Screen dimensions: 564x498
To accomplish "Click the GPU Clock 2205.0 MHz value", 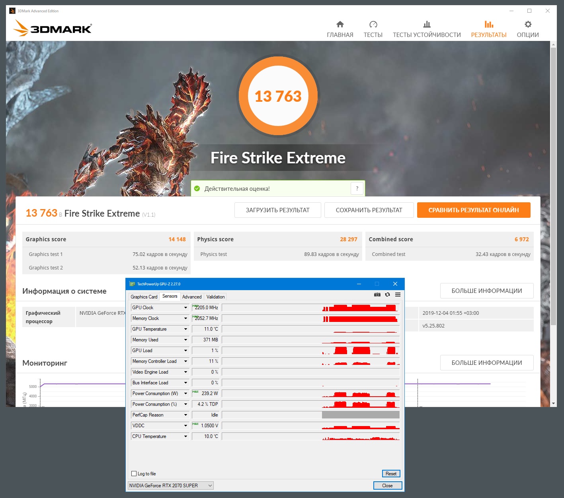I will click(206, 308).
